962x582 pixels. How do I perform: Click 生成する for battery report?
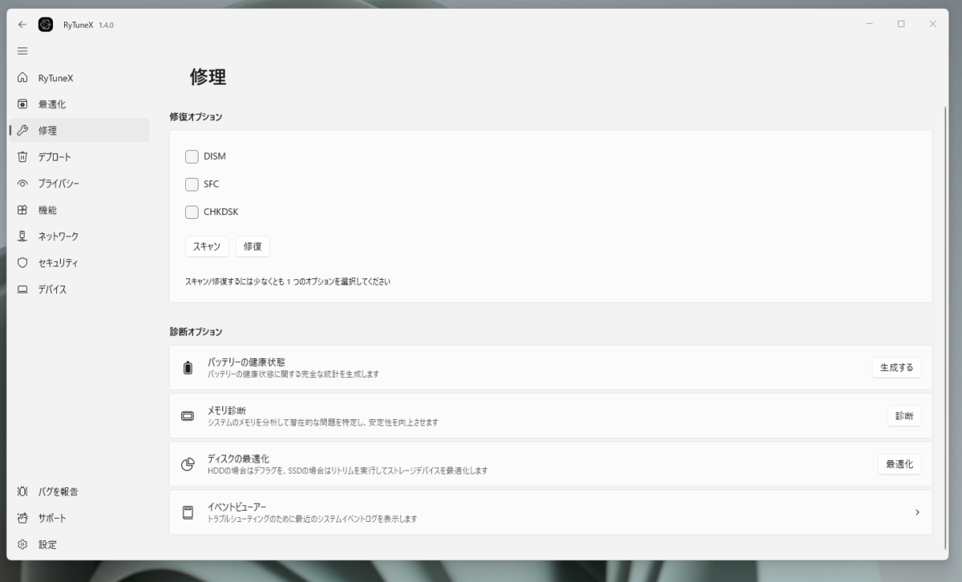pos(896,368)
